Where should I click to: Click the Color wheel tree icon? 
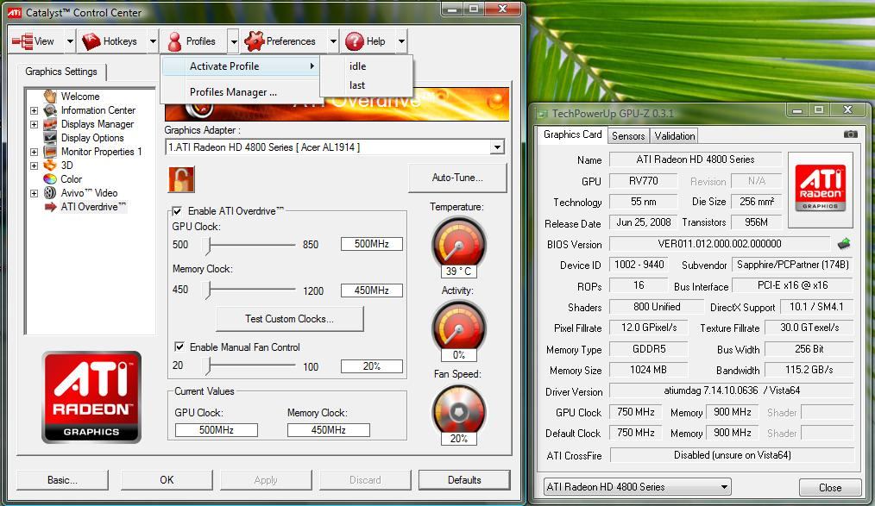click(x=50, y=179)
